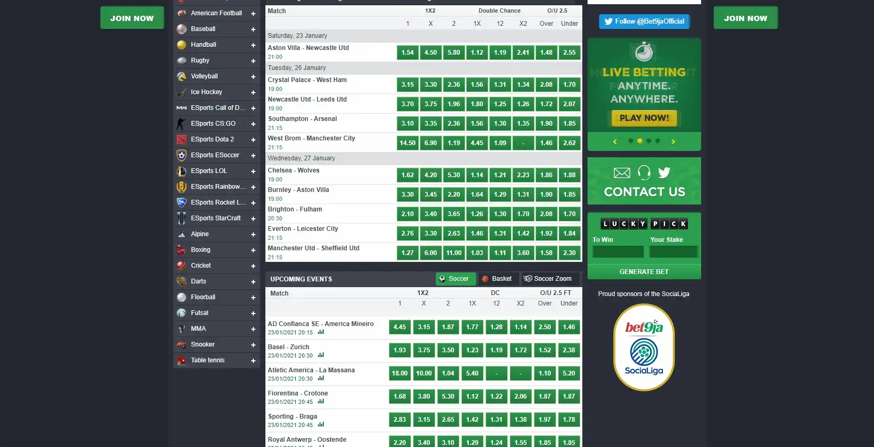874x447 pixels.
Task: Click the envelope email icon
Action: point(622,173)
